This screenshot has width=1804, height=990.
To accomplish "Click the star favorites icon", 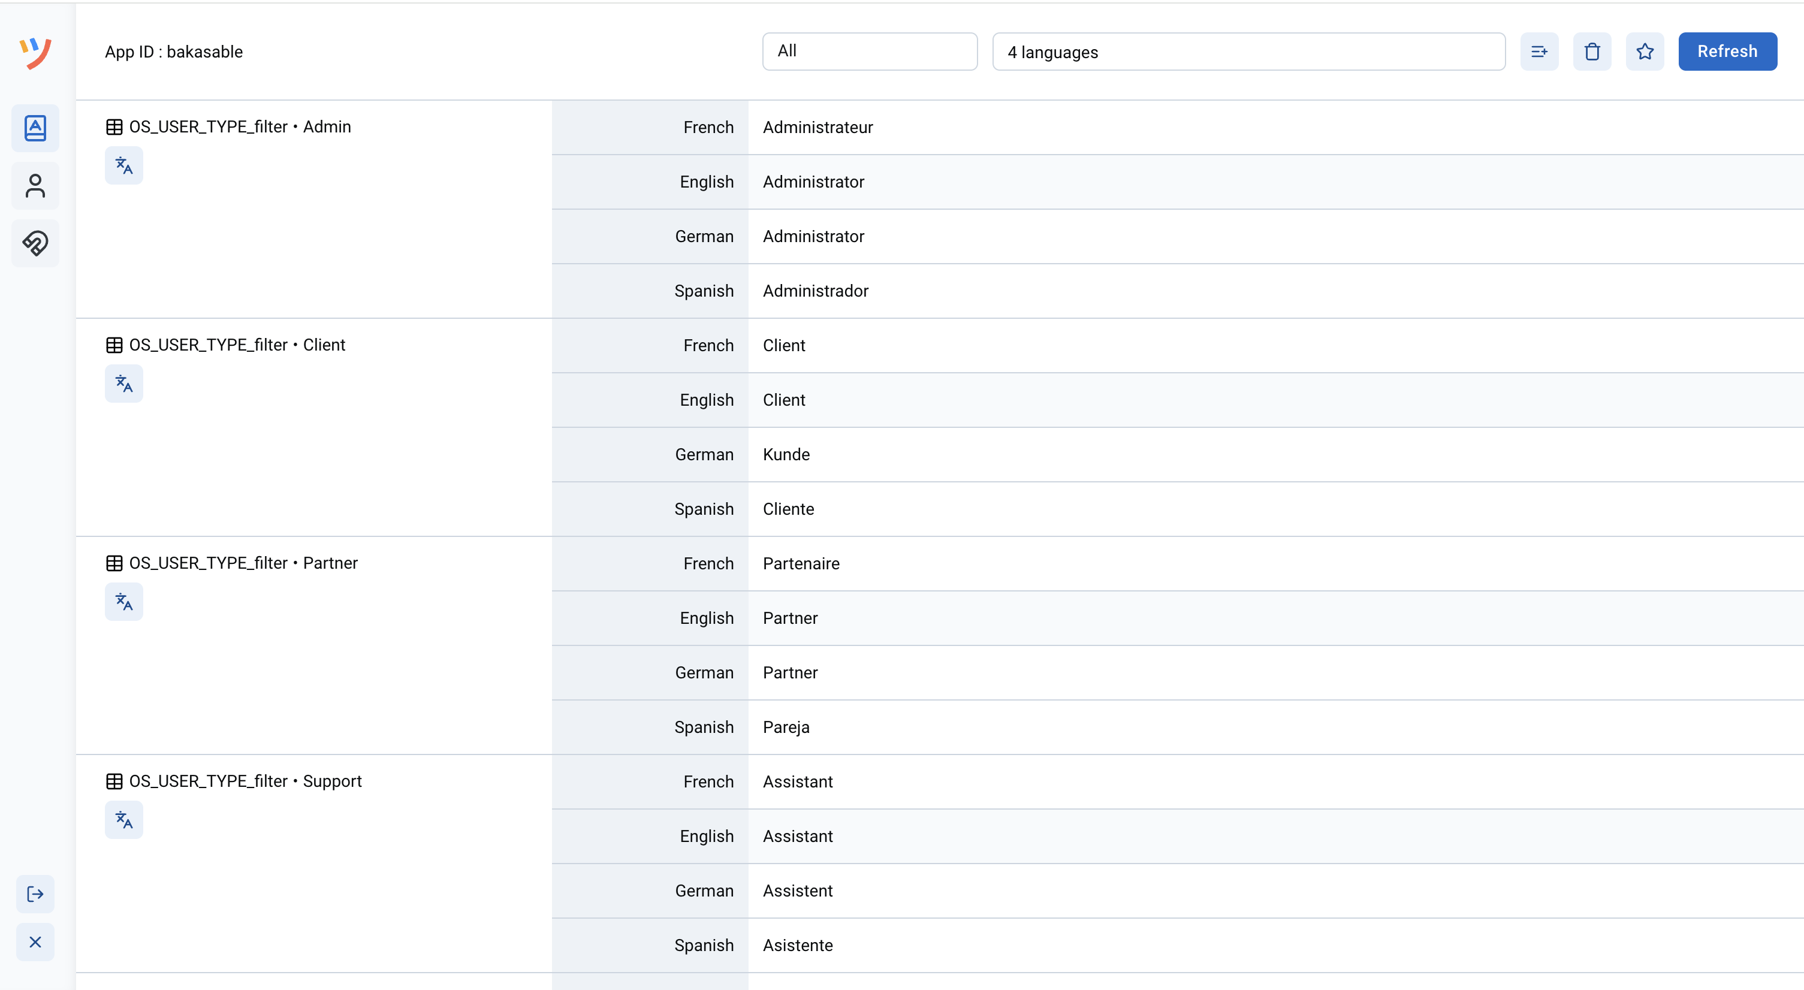I will (x=1645, y=51).
